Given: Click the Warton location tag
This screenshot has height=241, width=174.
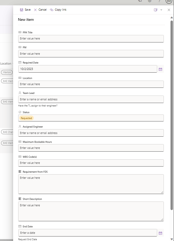Looking at the screenshot, I should pyautogui.click(x=7, y=72).
